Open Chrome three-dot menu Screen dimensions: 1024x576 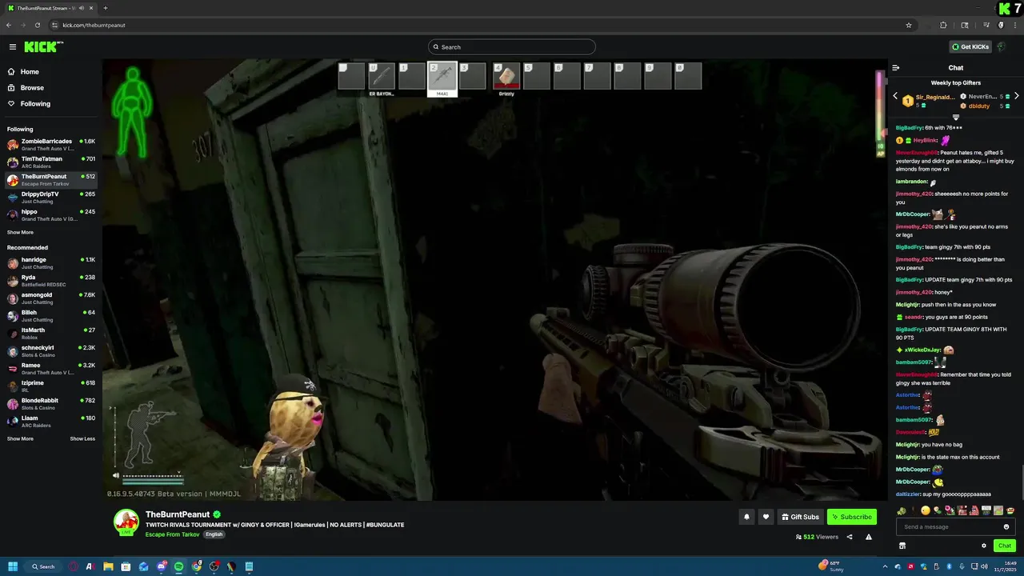click(x=1015, y=25)
